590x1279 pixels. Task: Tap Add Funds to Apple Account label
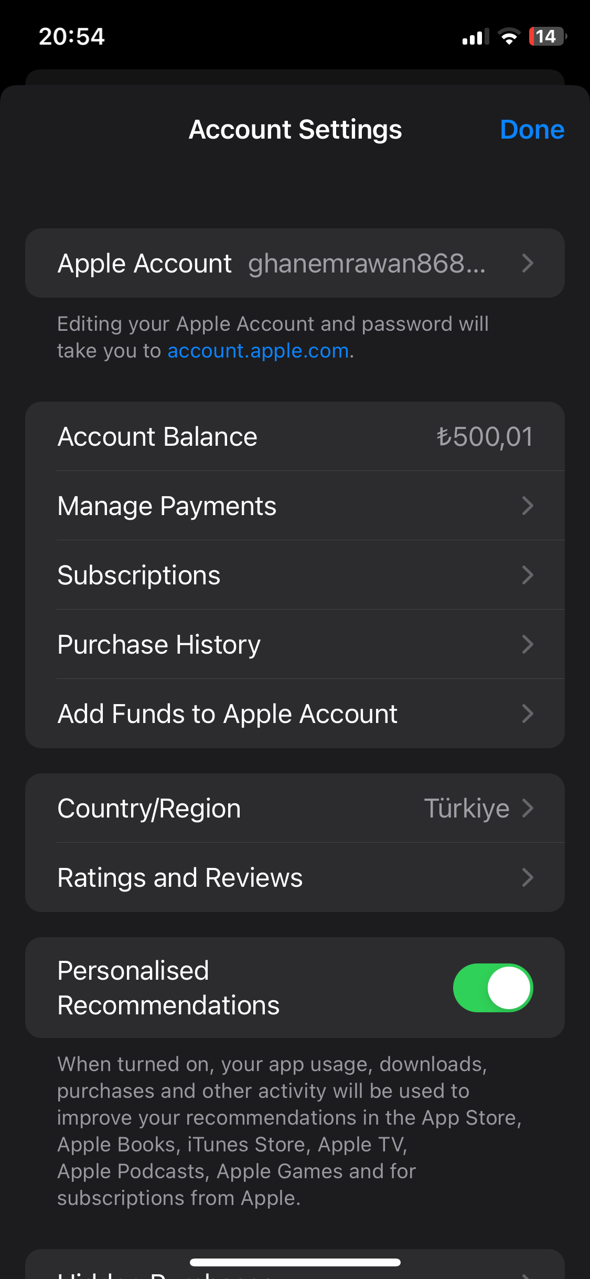(x=228, y=714)
